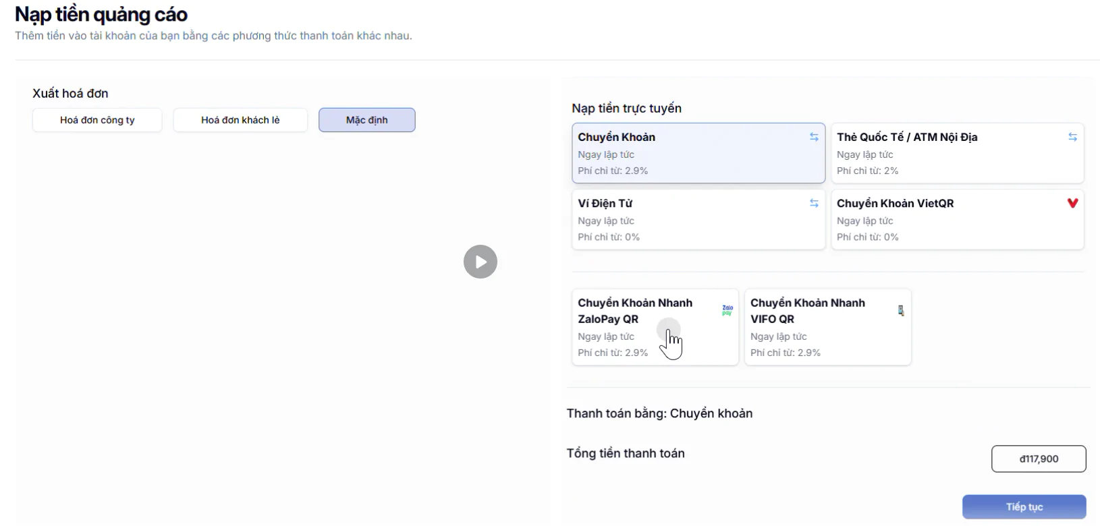Select Chuyển Khoản VietQR payment option
The width and height of the screenshot is (1100, 526).
(x=945, y=220)
